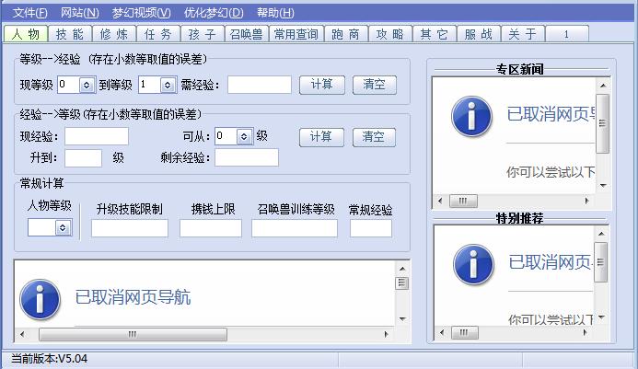Switch to the 常用查询 tab
The image size is (638, 369).
click(296, 34)
